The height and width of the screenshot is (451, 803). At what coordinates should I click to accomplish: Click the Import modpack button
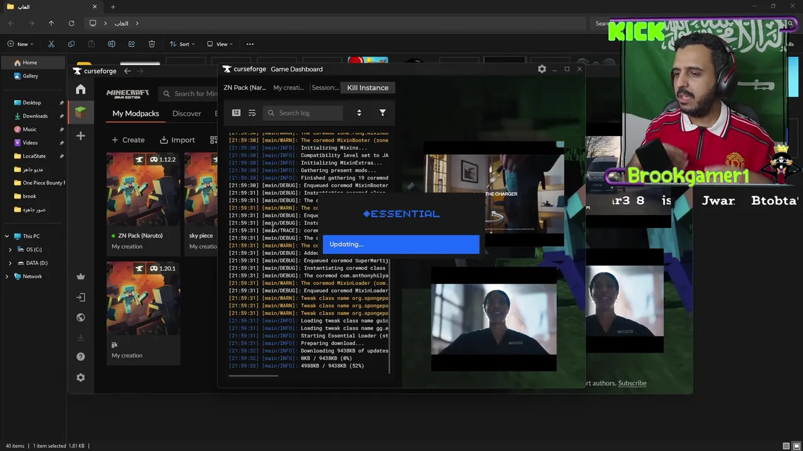[x=177, y=140]
